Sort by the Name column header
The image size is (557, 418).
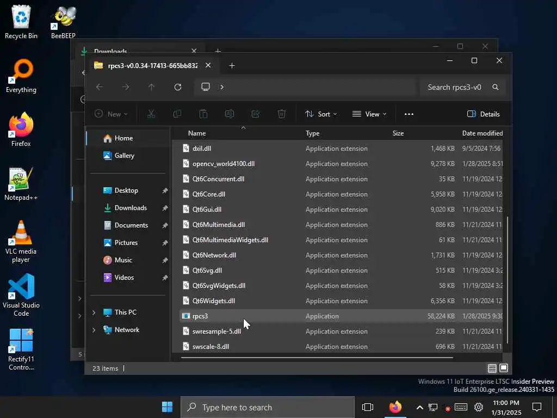point(197,133)
